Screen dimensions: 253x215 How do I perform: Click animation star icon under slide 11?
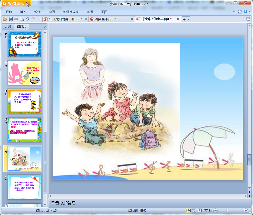(6, 95)
